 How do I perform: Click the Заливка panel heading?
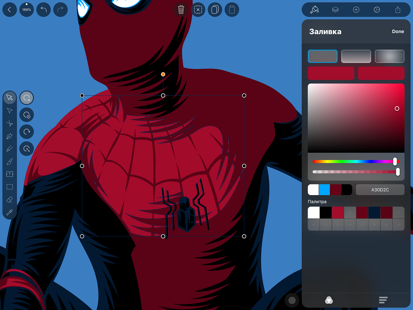[x=325, y=32]
